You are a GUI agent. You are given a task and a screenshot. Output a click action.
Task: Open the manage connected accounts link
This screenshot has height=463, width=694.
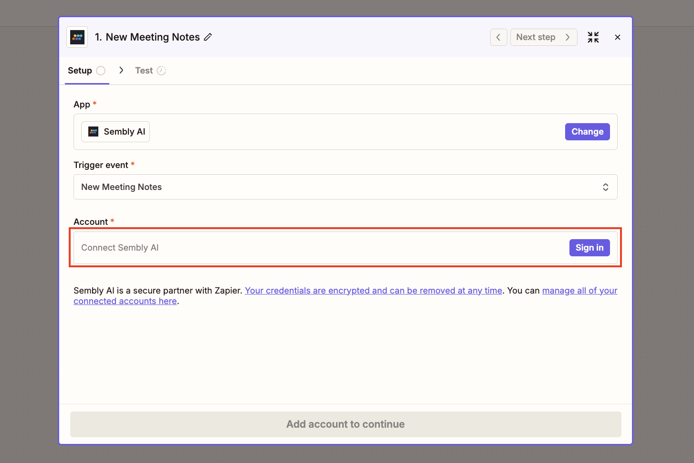click(346, 296)
